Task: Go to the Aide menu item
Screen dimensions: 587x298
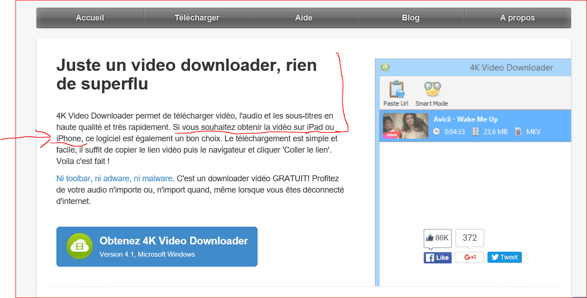Action: tap(304, 18)
